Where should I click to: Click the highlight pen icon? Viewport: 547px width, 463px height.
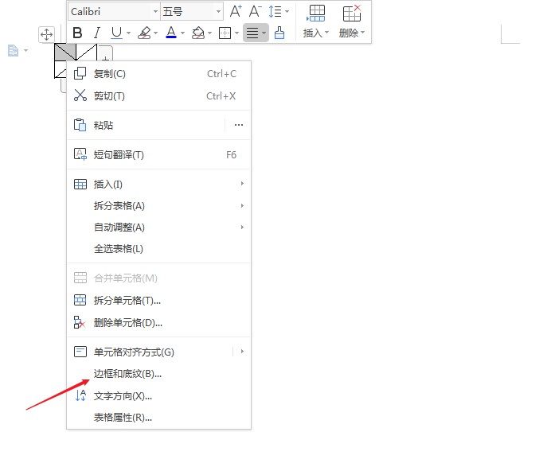coord(144,33)
